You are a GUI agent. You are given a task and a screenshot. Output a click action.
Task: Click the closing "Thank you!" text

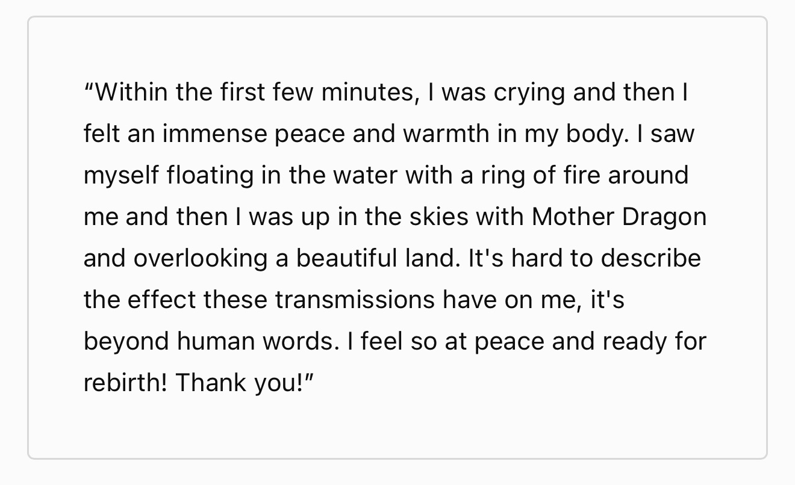pos(245,382)
